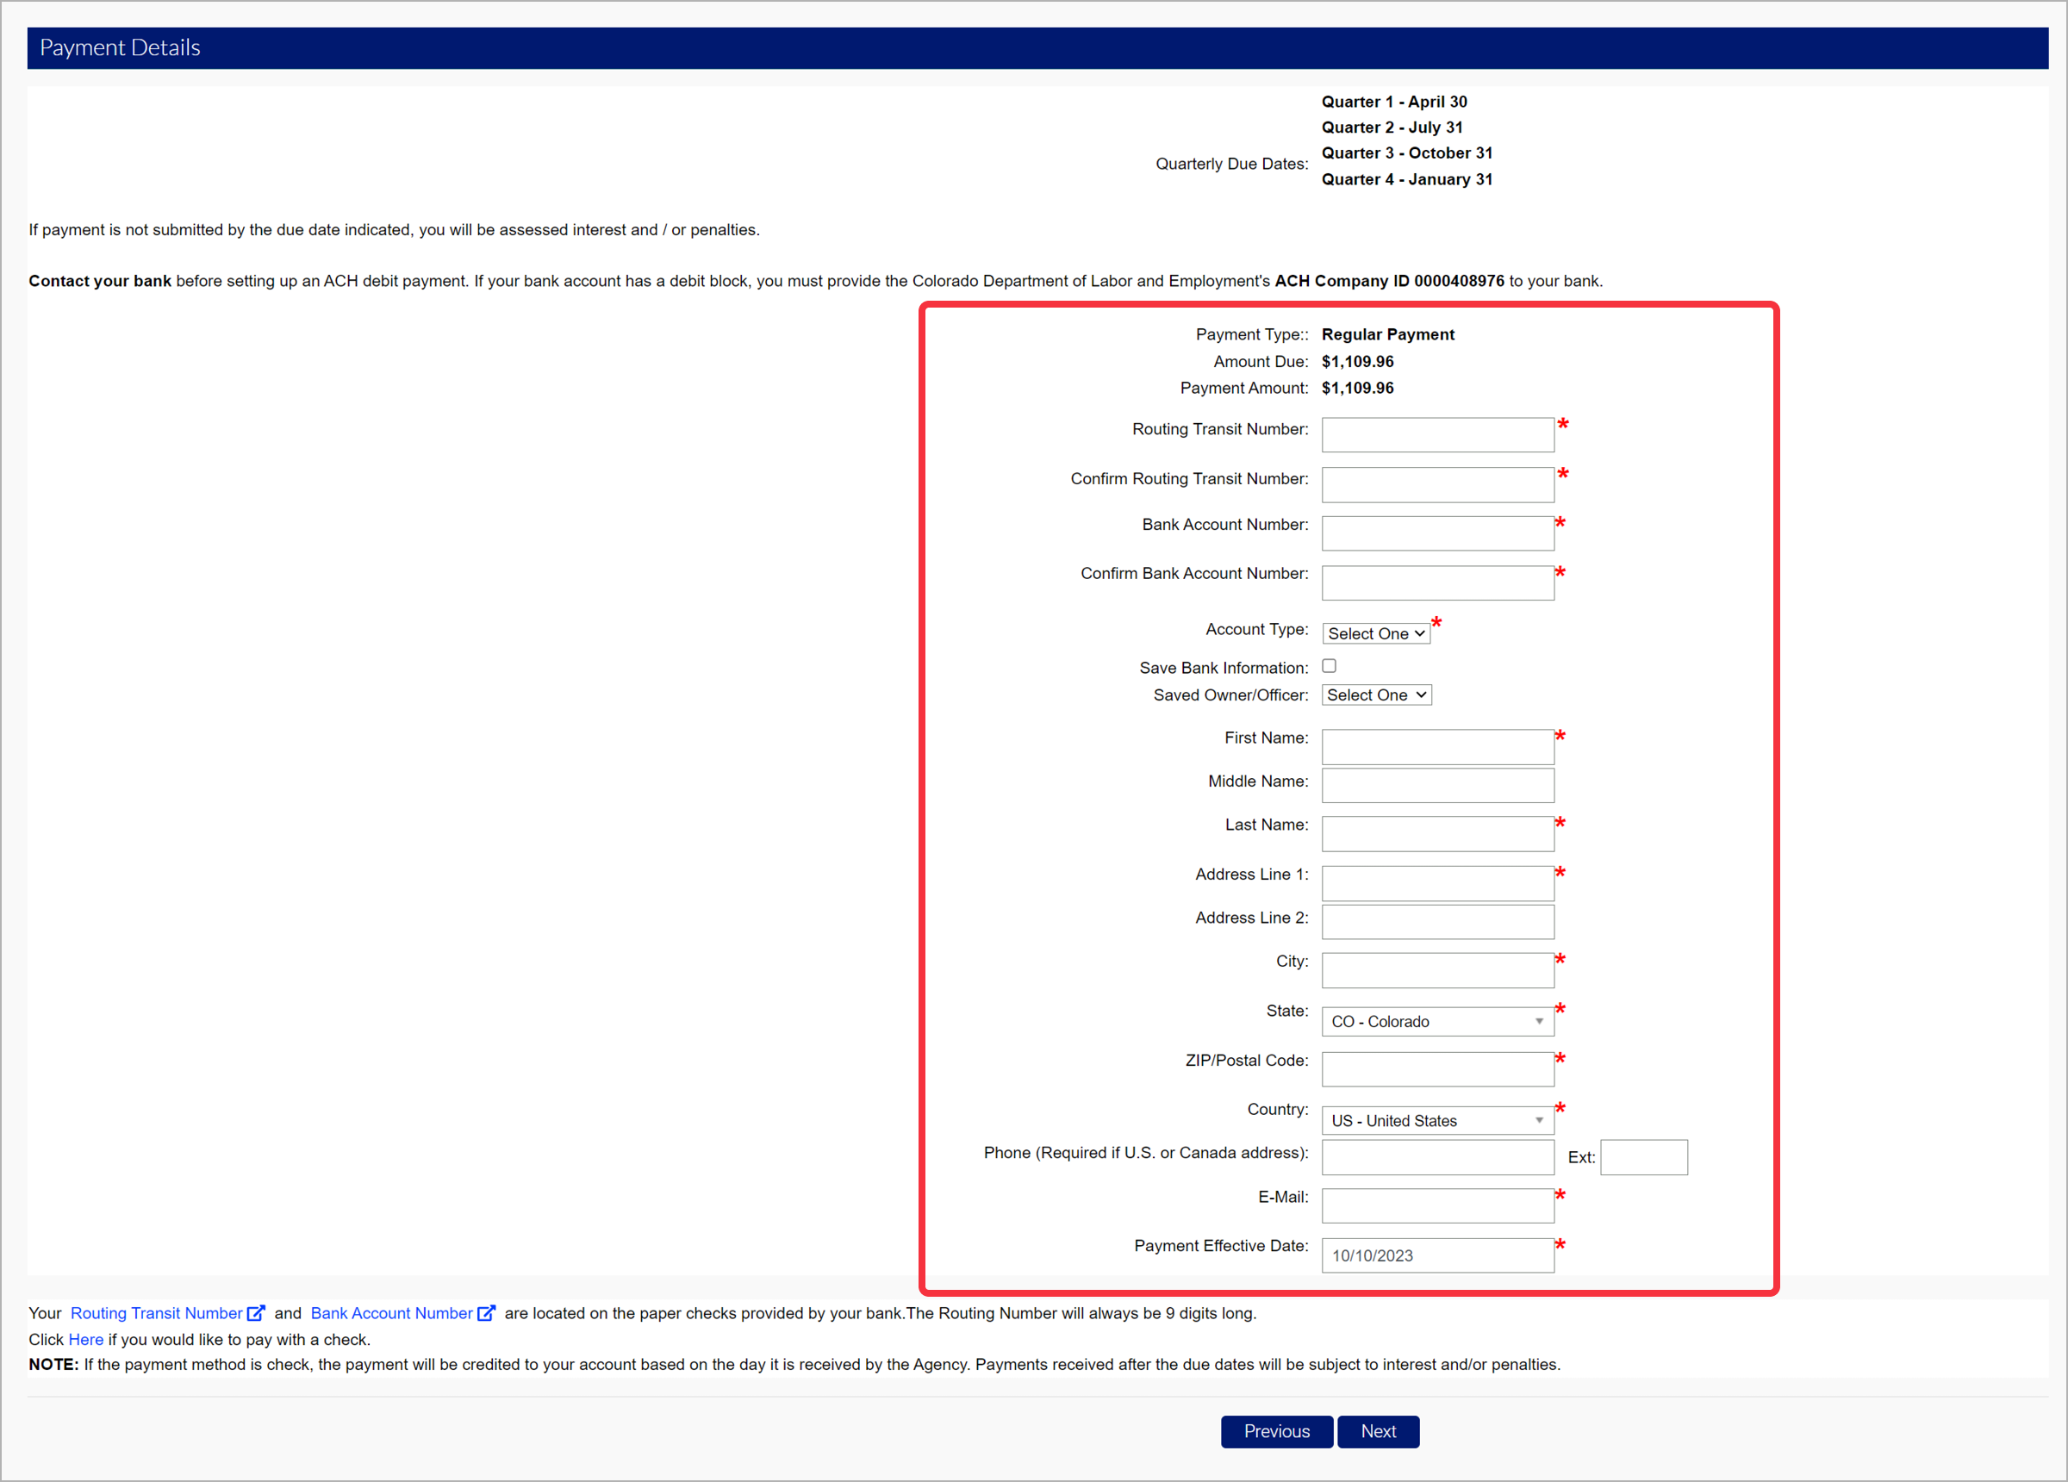Click the Routing Transit Number input field
Viewport: 2068px width, 1482px height.
(1437, 434)
